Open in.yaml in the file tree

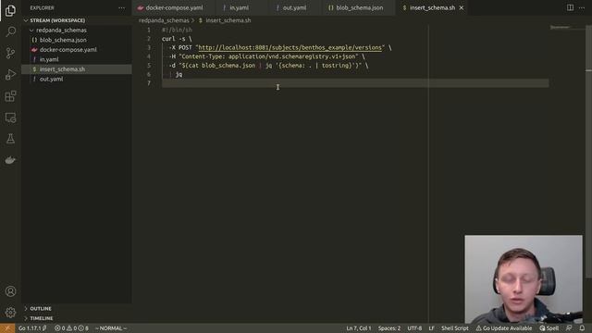pos(49,59)
